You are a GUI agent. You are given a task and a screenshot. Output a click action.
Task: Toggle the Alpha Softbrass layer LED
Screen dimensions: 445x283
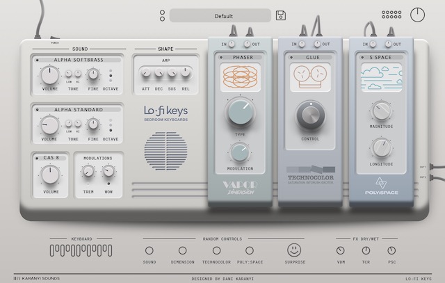(x=36, y=60)
